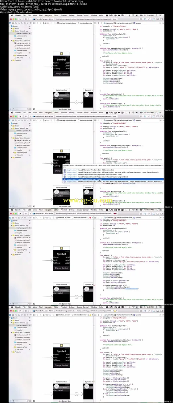Select Assets.xcassets under WatchKit App, 11:56 AM frame
The image size is (173, 403).
[21, 36]
